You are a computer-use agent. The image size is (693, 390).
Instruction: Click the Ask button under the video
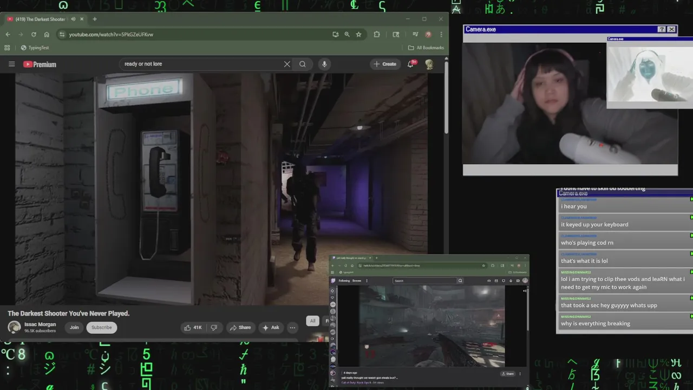(x=271, y=327)
